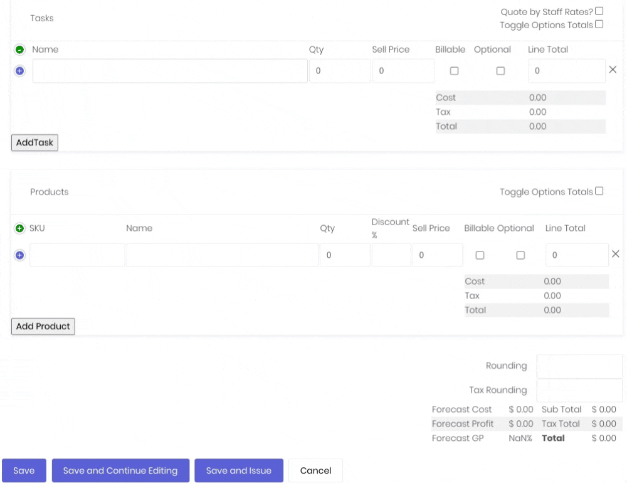
Task: Click the Tax Total label
Action: coord(561,424)
